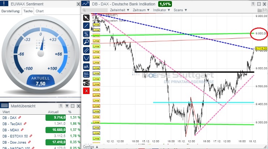
Task: Click the '1' group button in Marktübersicht
Action: pyautogui.click(x=61, y=106)
